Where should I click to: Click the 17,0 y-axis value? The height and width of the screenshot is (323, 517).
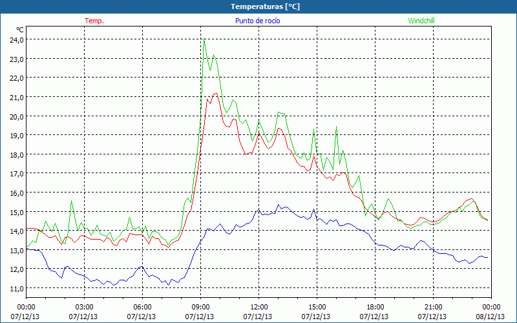click(x=17, y=174)
